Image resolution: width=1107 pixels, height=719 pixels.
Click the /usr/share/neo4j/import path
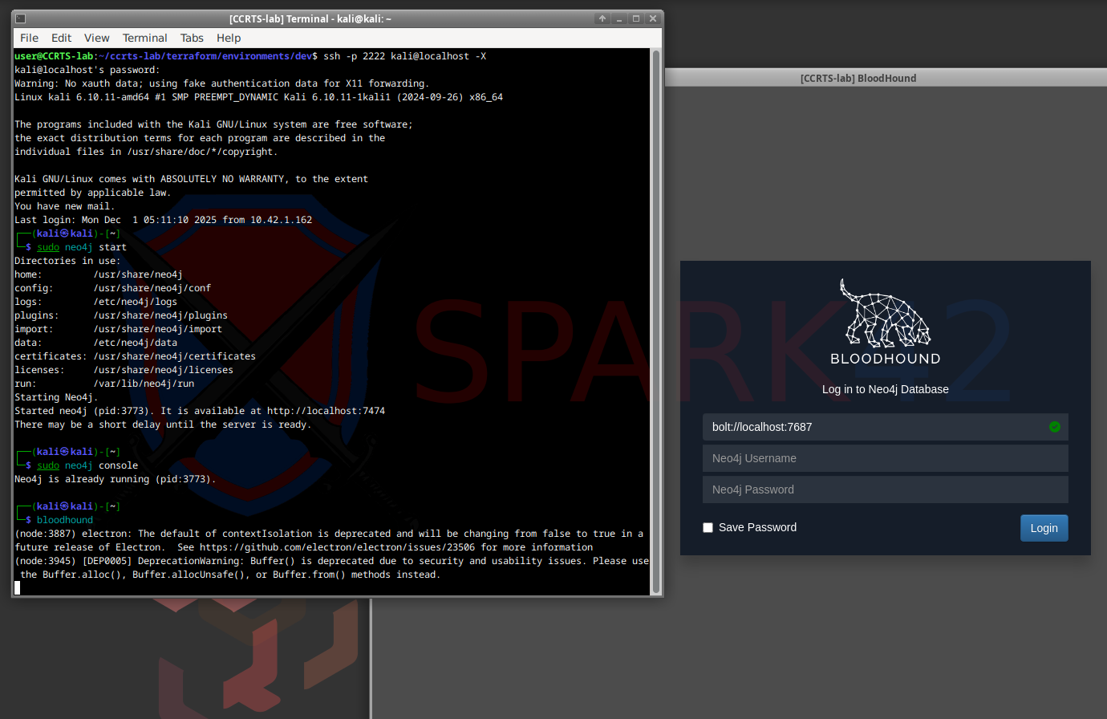[x=158, y=329]
